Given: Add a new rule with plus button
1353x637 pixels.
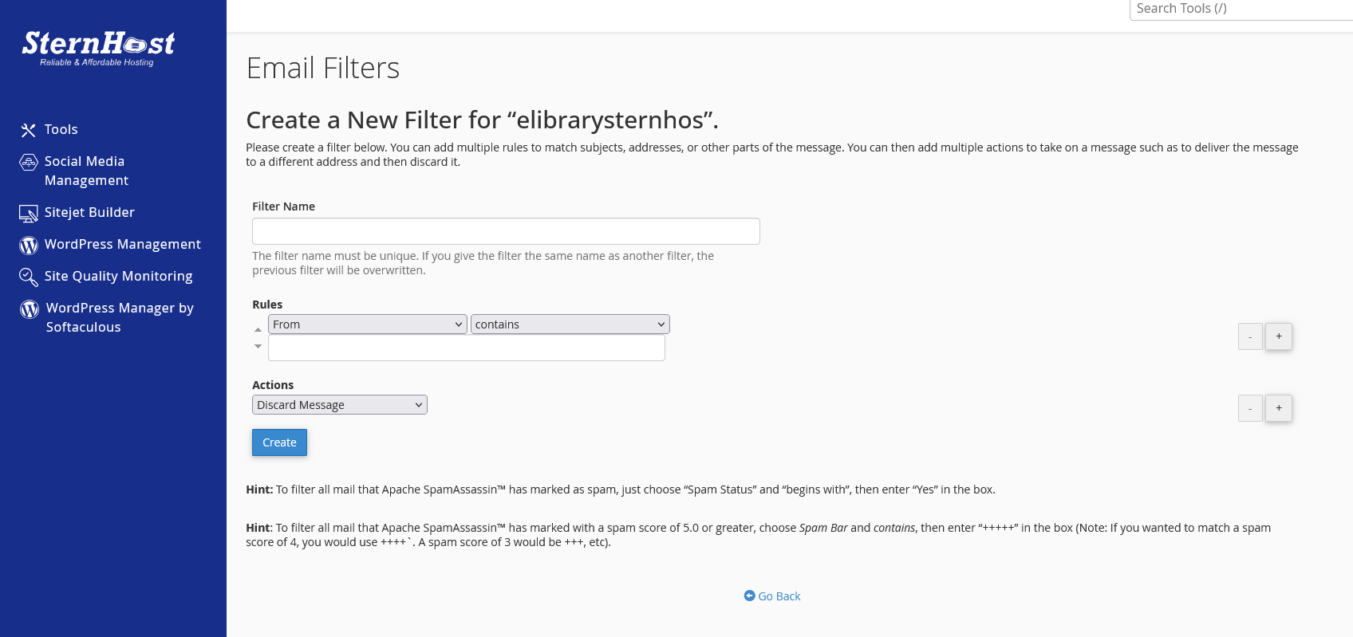Looking at the screenshot, I should click(1278, 336).
